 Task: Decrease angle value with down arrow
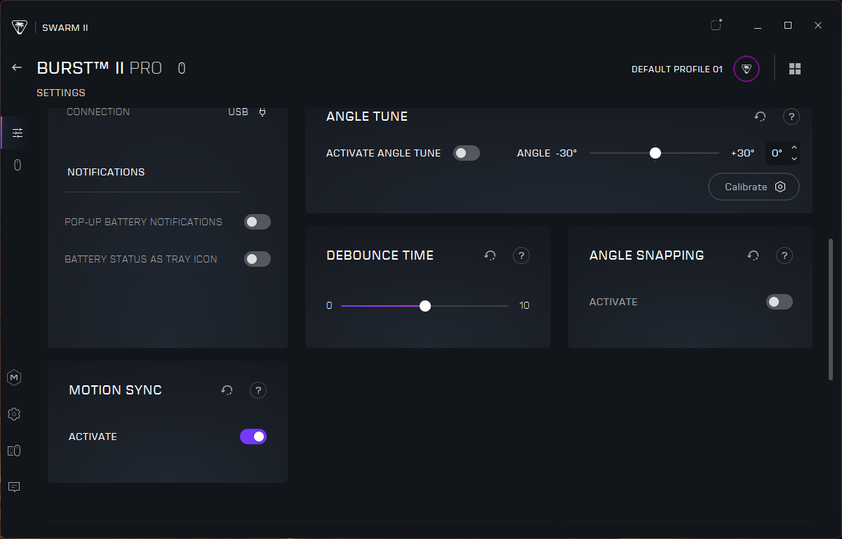click(794, 159)
